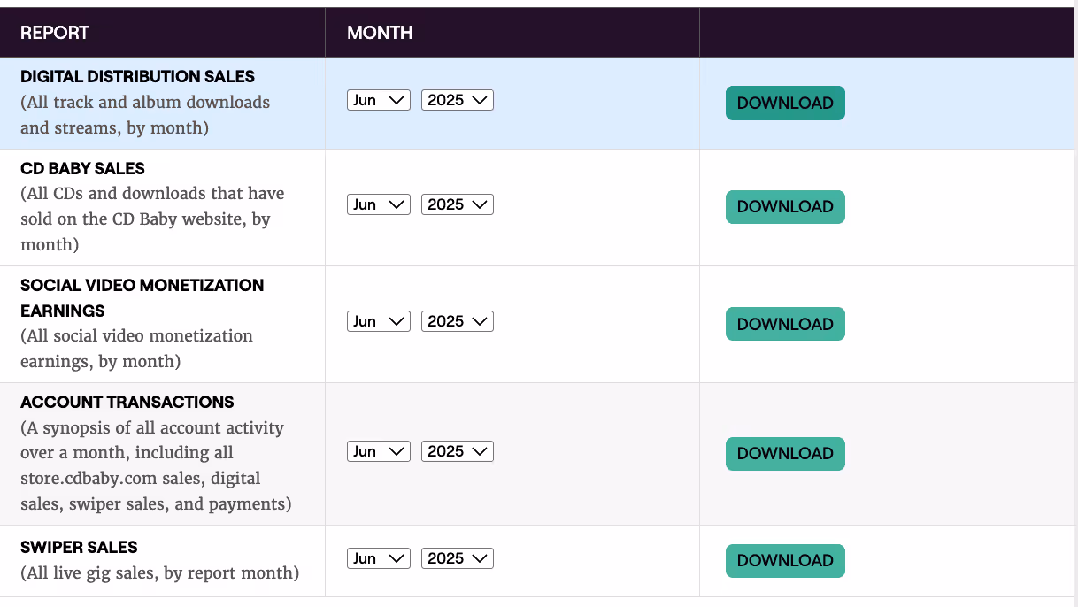This screenshot has height=607, width=1078.
Task: Click SOCIAL VIDEO MONETIZATION EARNINGS title
Action: pyautogui.click(x=142, y=298)
